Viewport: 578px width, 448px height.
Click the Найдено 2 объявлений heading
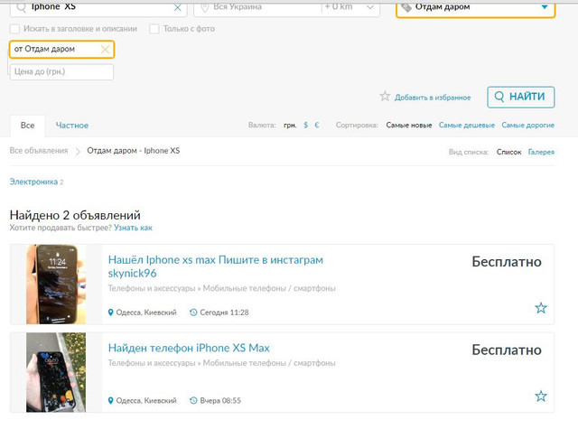tap(75, 215)
